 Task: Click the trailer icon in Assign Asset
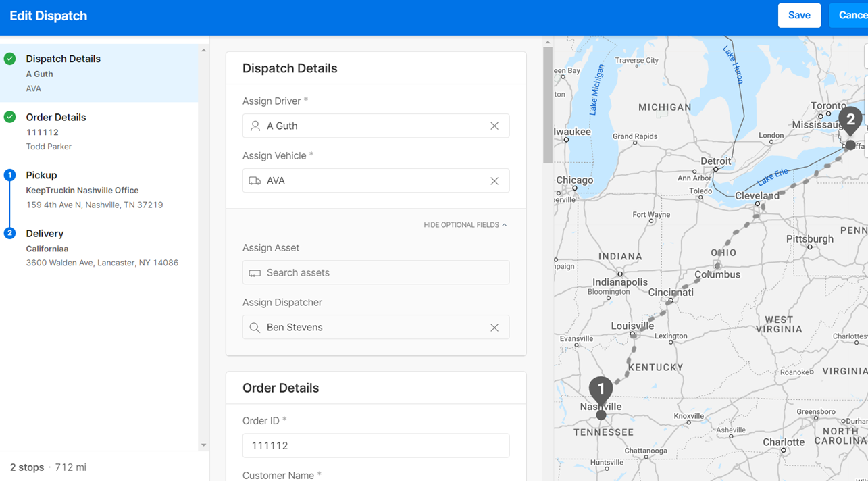coord(255,273)
